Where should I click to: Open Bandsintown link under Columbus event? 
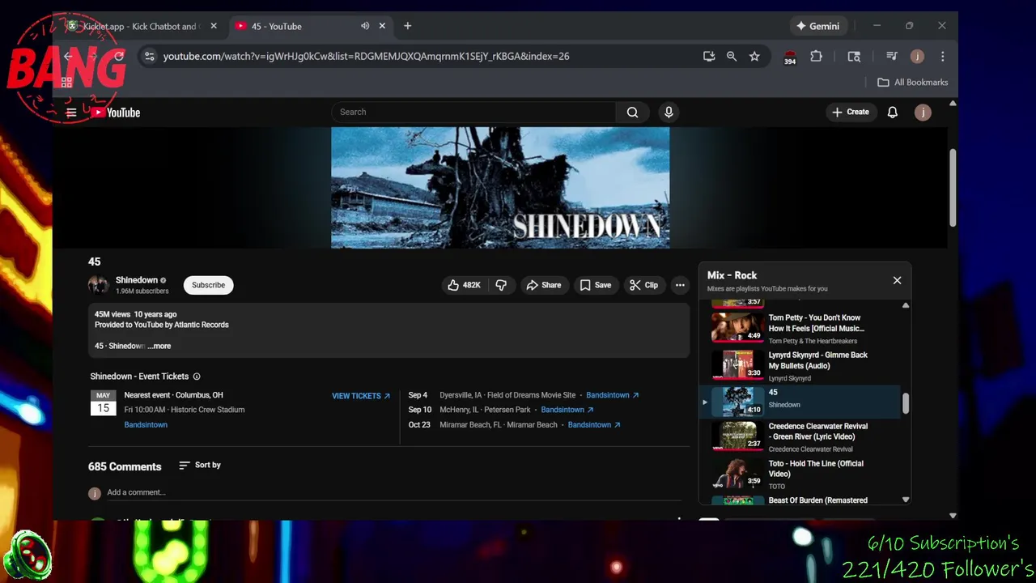[146, 424]
